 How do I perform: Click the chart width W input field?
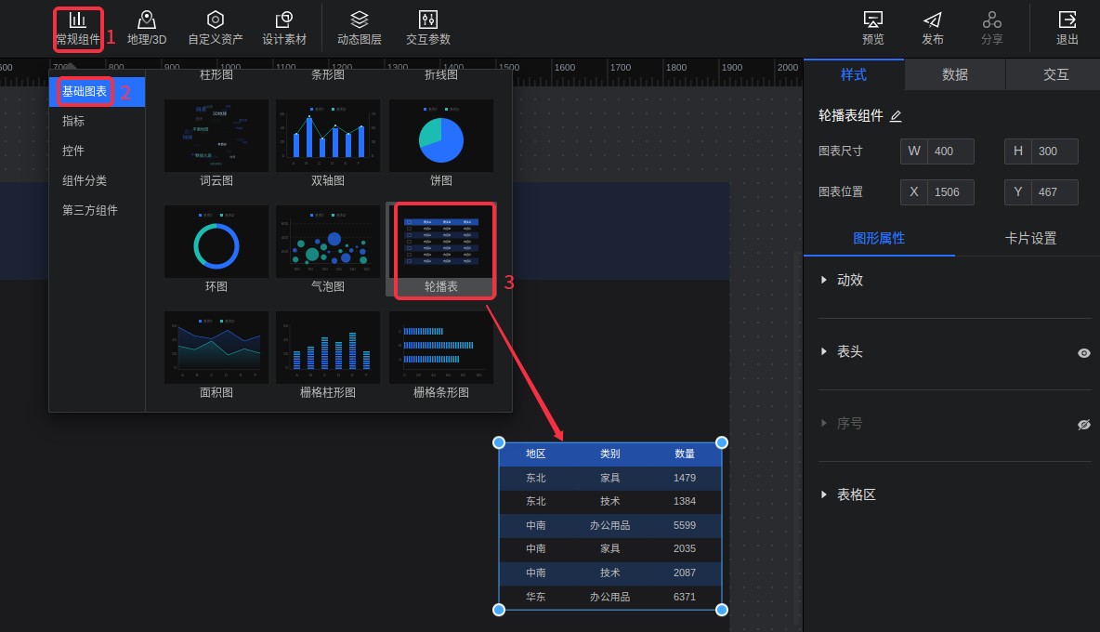pos(949,151)
